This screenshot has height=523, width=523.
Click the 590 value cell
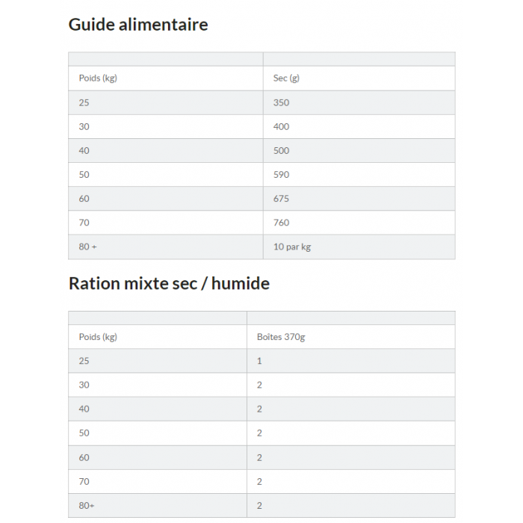[281, 174]
